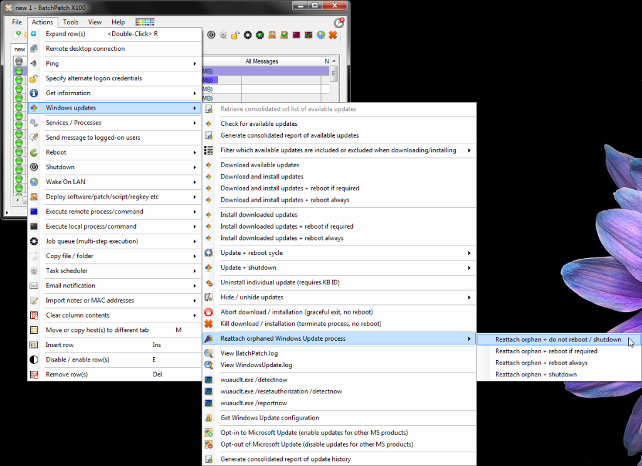Open the Tools menu

[70, 22]
